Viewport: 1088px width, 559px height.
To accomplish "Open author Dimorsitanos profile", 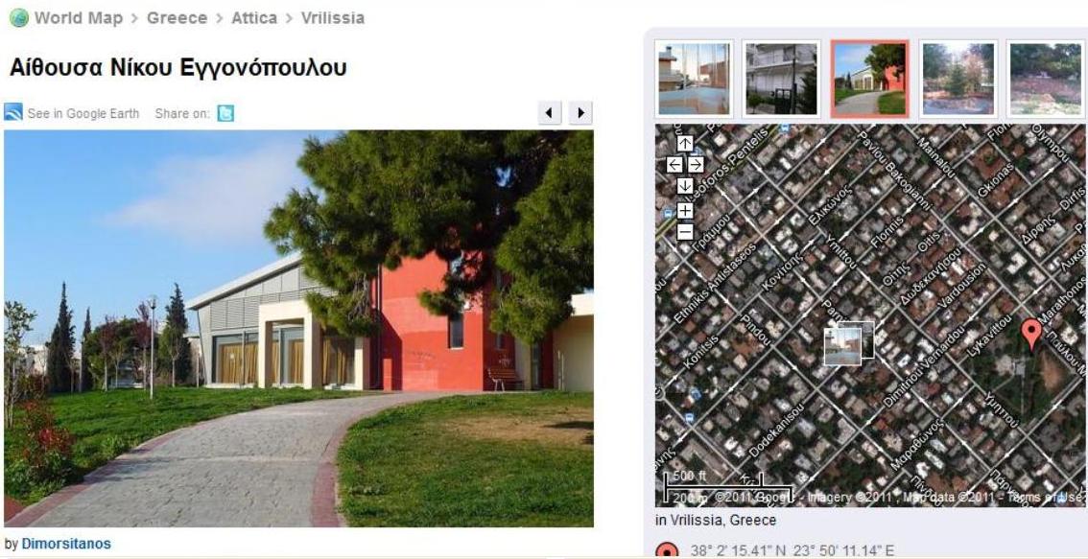I will [66, 544].
